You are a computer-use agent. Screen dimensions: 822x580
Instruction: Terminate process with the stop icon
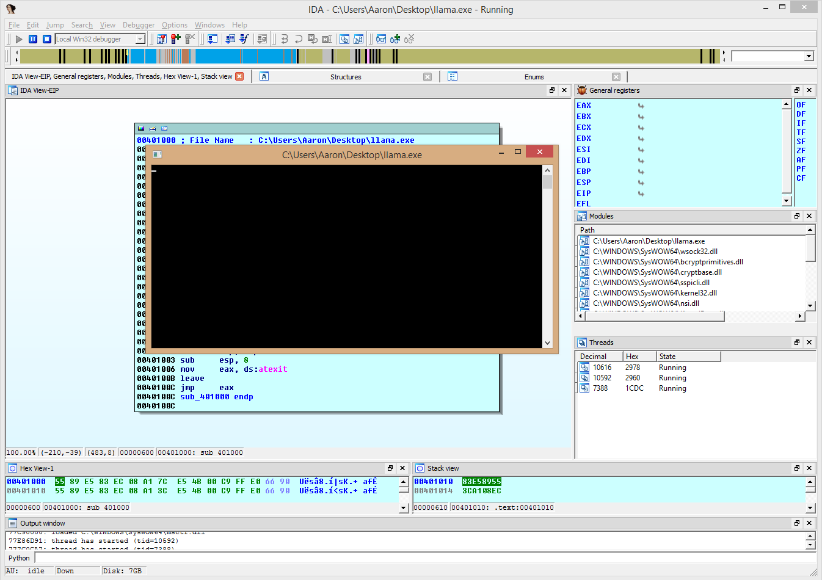pyautogui.click(x=46, y=39)
